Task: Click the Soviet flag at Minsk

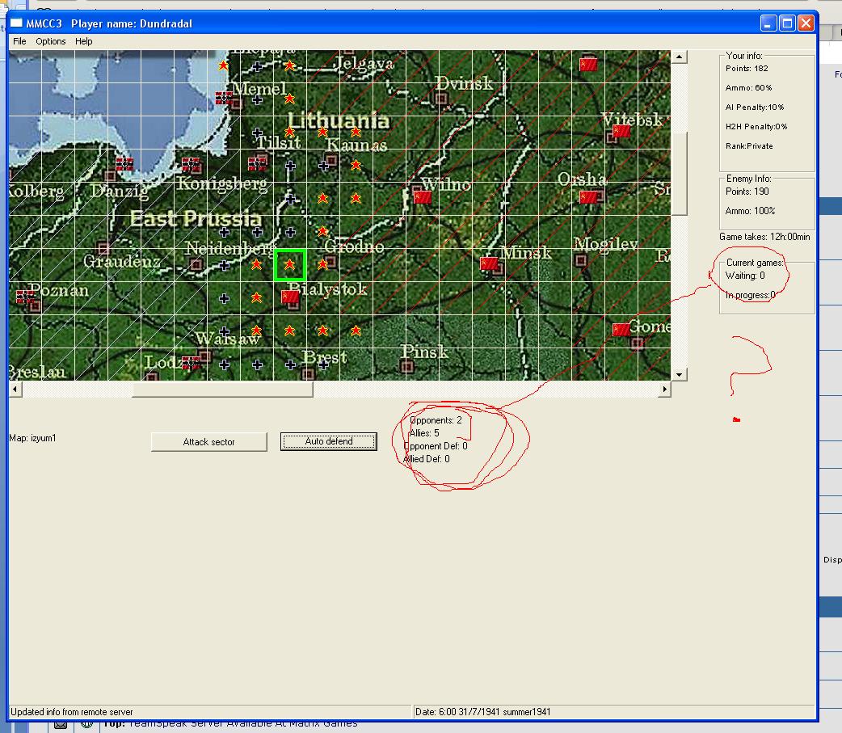Action: coord(489,263)
